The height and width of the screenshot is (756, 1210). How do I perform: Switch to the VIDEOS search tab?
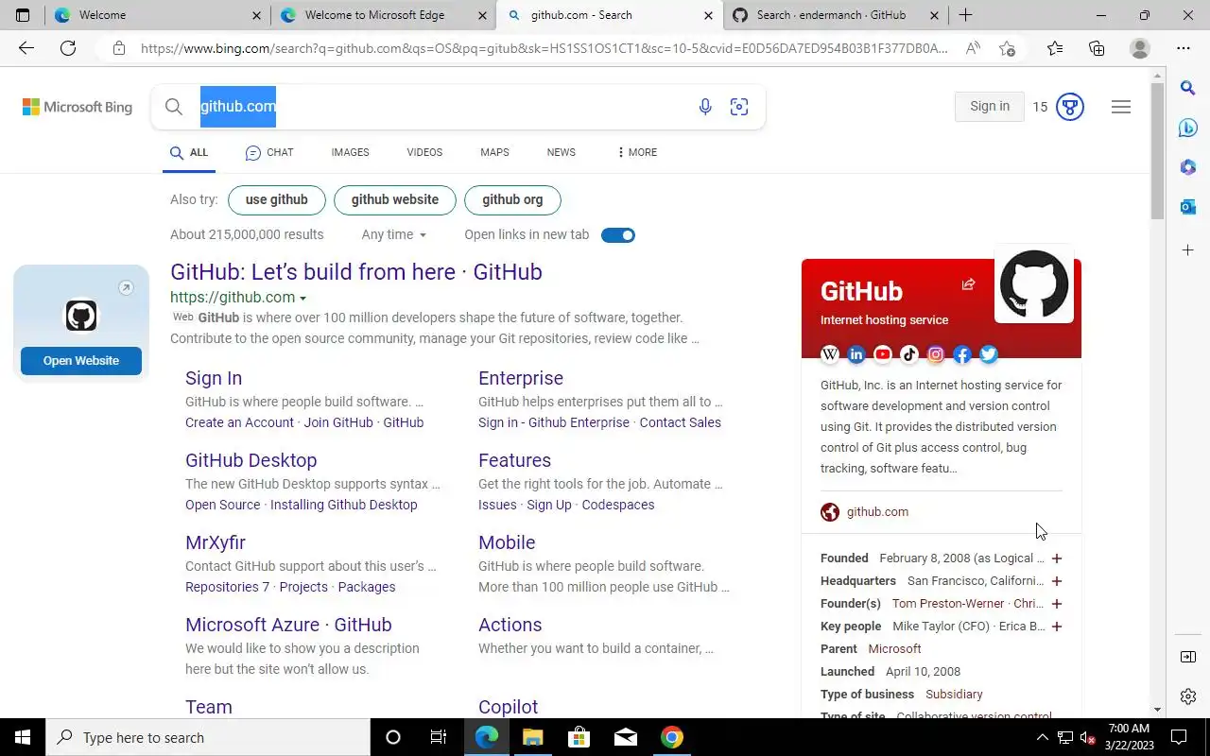[x=424, y=152]
